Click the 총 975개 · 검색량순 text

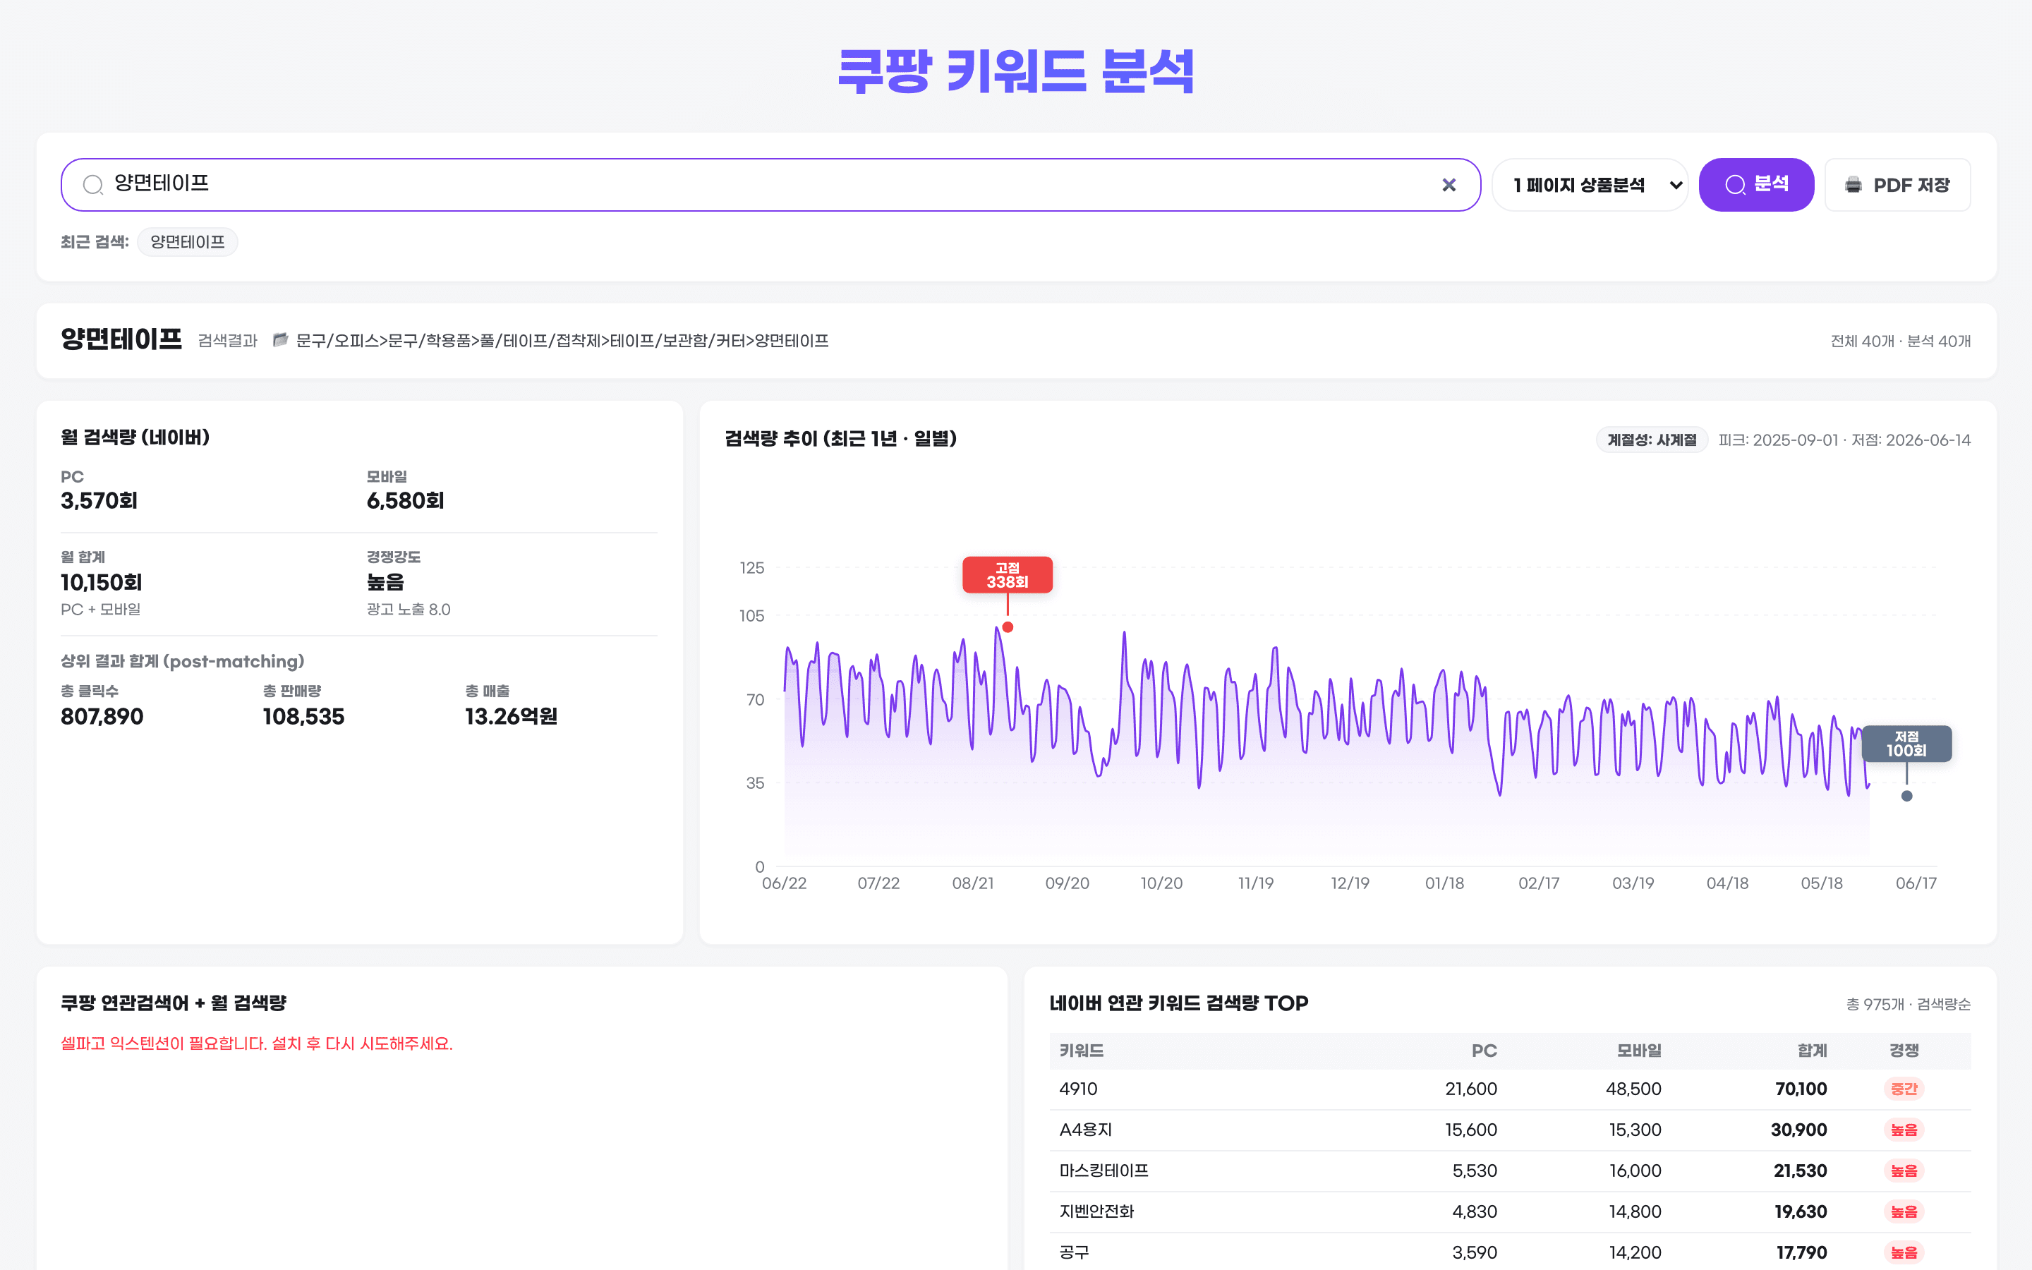(1908, 1005)
